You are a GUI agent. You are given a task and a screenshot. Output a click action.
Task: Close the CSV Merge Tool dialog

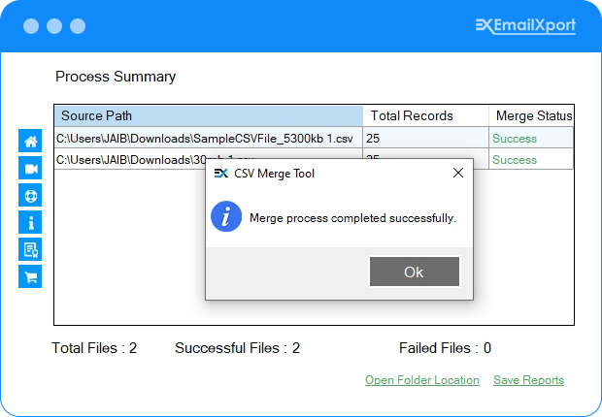[x=458, y=174]
